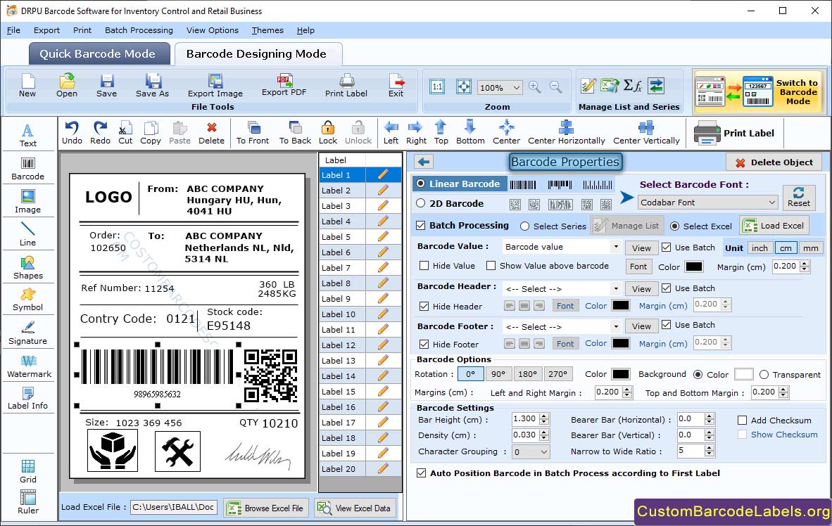Choose the Image tool
832x526 pixels.
27,202
